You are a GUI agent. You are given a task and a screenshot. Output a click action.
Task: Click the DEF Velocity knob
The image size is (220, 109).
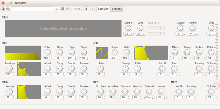tap(137, 92)
